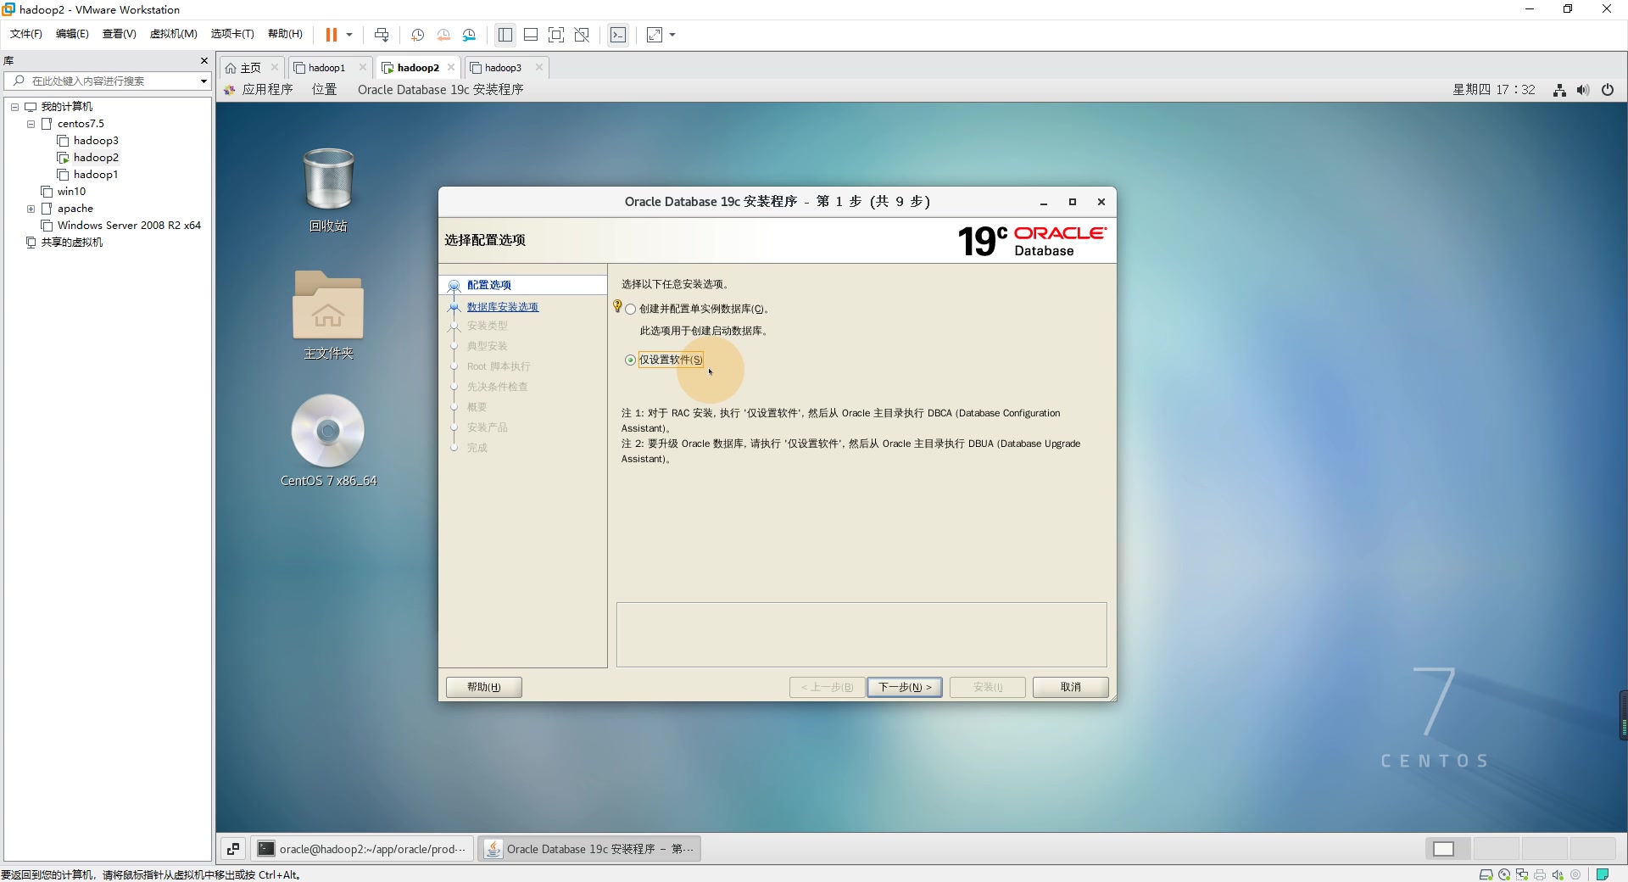The image size is (1628, 882).
Task: Open the power icon in CentOS panel
Action: (1608, 90)
